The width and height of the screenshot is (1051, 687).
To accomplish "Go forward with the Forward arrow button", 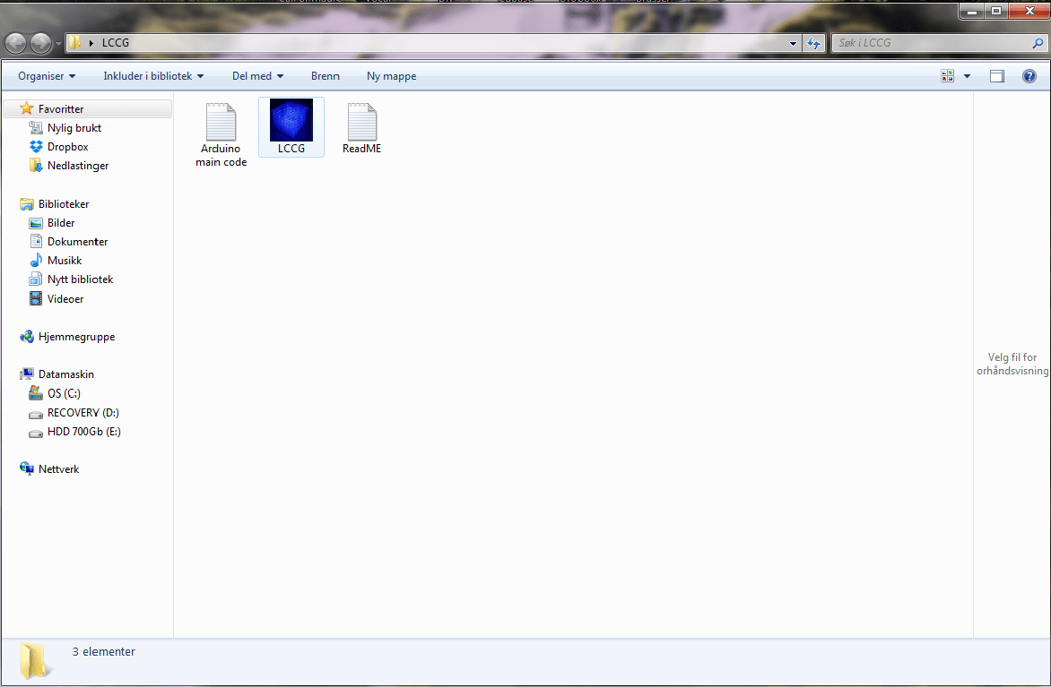I will tap(40, 43).
